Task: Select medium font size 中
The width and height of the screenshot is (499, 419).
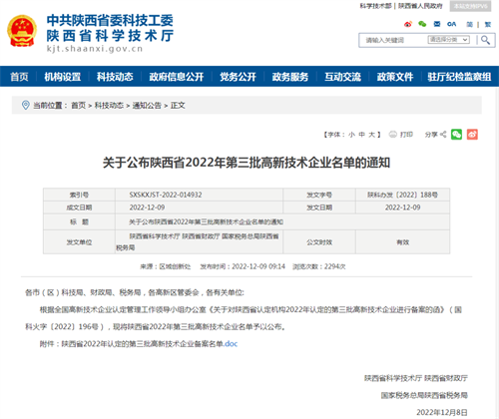Action: tap(362, 135)
